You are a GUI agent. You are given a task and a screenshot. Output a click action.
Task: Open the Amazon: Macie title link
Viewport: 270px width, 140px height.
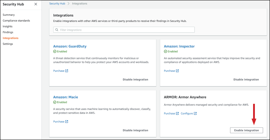pyautogui.click(x=66, y=97)
